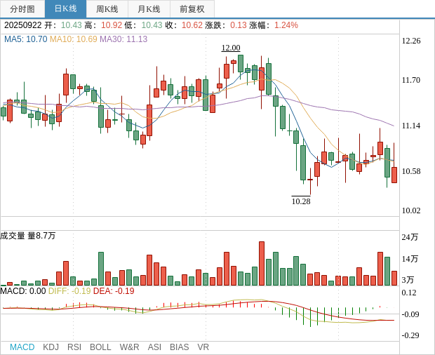Click the -0.09 MACD axis label

(x=410, y=314)
